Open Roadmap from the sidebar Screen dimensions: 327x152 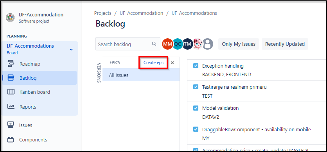30,64
